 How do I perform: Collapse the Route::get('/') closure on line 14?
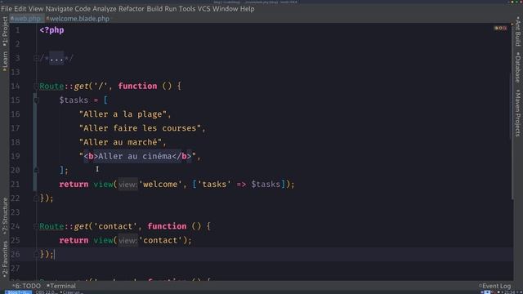click(x=36, y=87)
